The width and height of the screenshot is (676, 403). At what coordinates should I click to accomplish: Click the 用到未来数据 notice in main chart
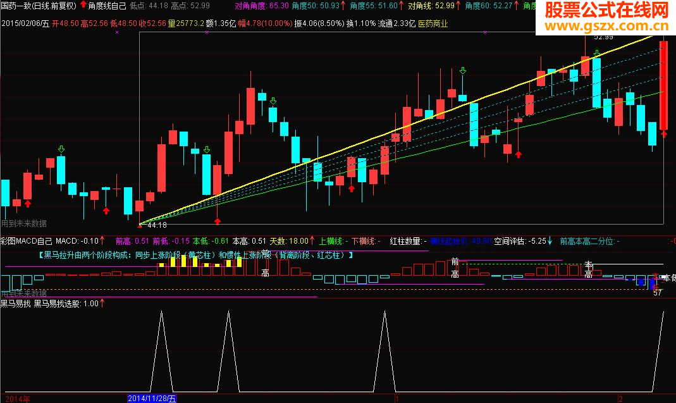click(x=23, y=223)
